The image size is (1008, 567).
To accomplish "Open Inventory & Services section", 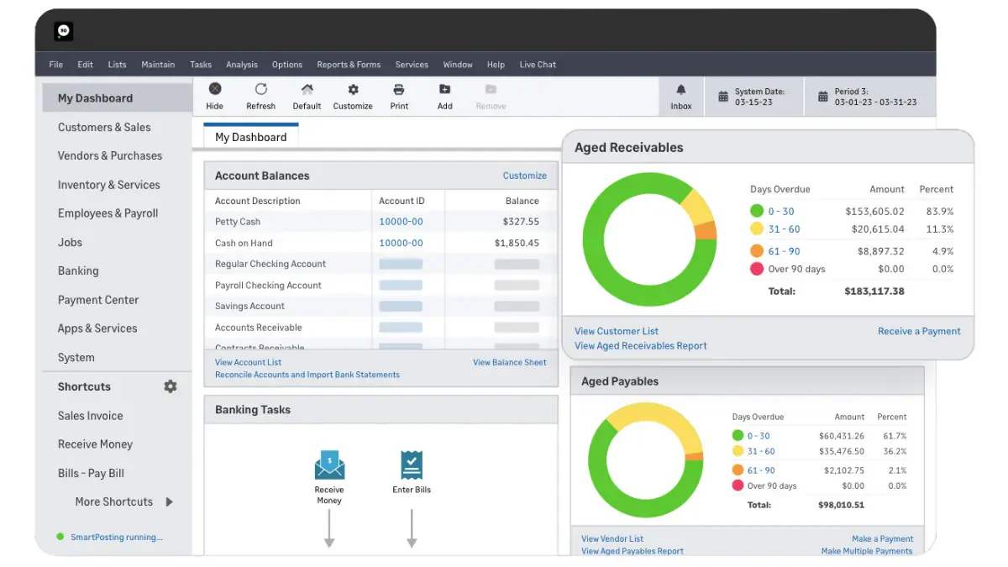I will pyautogui.click(x=108, y=185).
